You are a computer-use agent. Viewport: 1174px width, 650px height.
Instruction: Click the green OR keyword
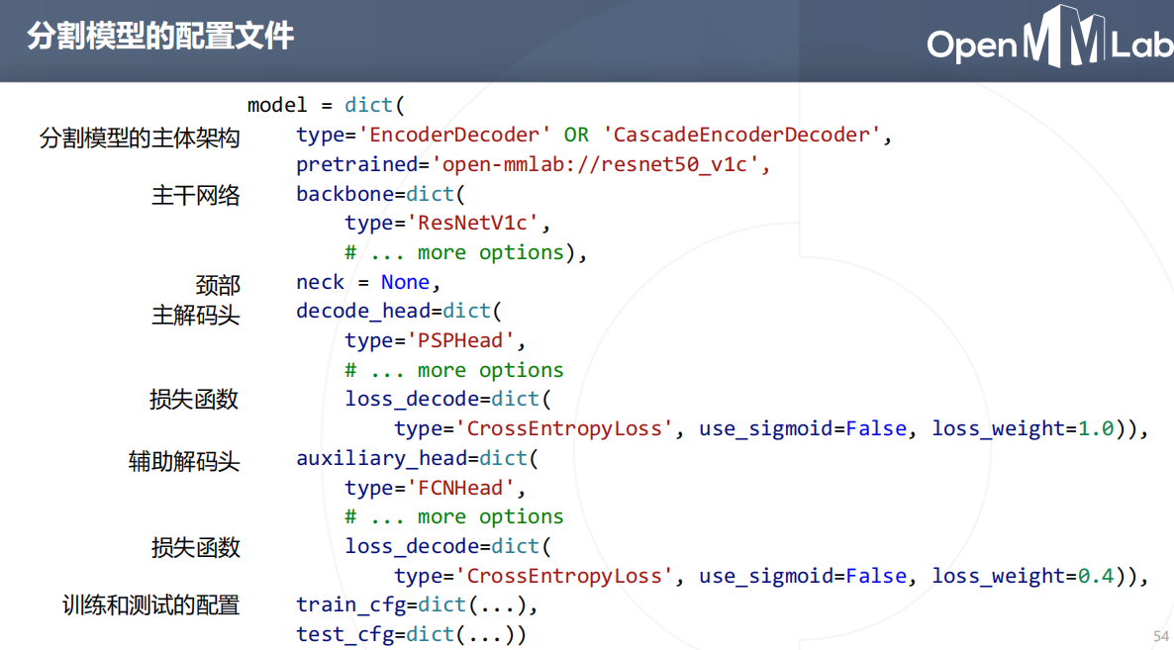point(576,135)
